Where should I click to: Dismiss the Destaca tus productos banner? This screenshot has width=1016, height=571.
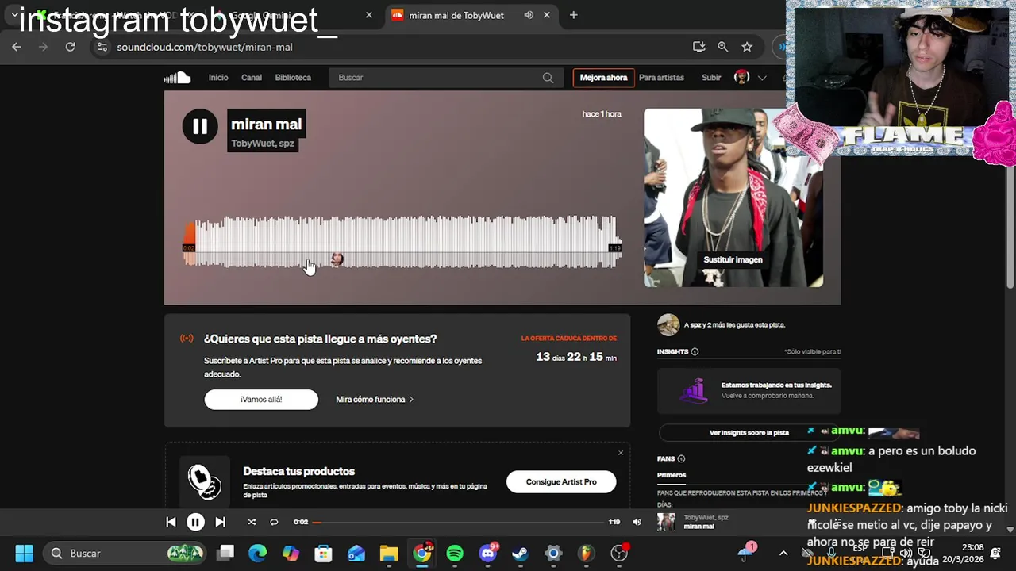pyautogui.click(x=621, y=453)
